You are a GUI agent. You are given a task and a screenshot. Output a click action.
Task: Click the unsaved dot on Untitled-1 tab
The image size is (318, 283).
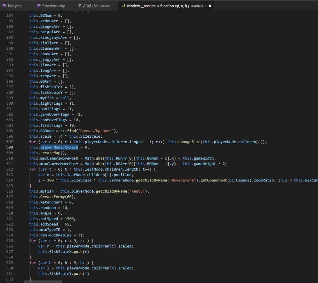210,6
